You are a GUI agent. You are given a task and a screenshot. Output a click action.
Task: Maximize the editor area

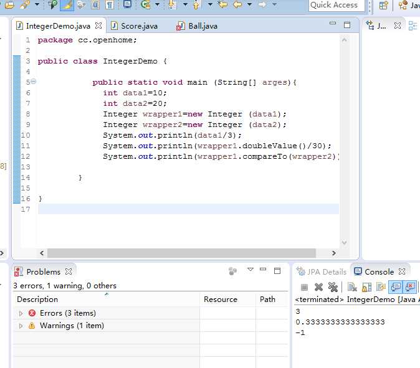[x=347, y=25]
